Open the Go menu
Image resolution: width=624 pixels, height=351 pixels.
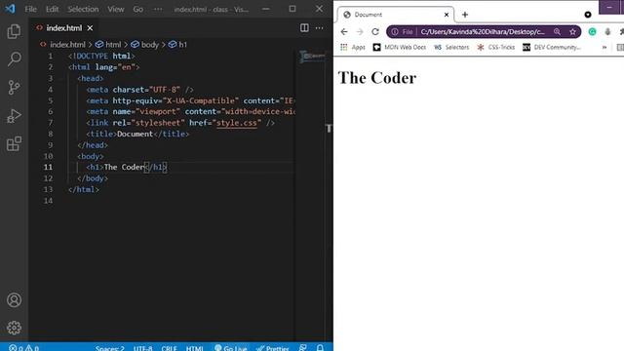tap(137, 9)
